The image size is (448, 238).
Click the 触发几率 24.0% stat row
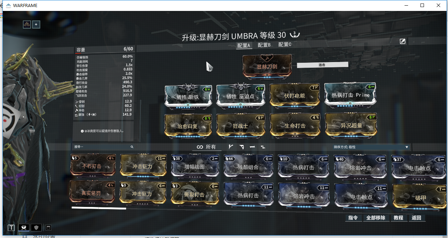pos(105,87)
